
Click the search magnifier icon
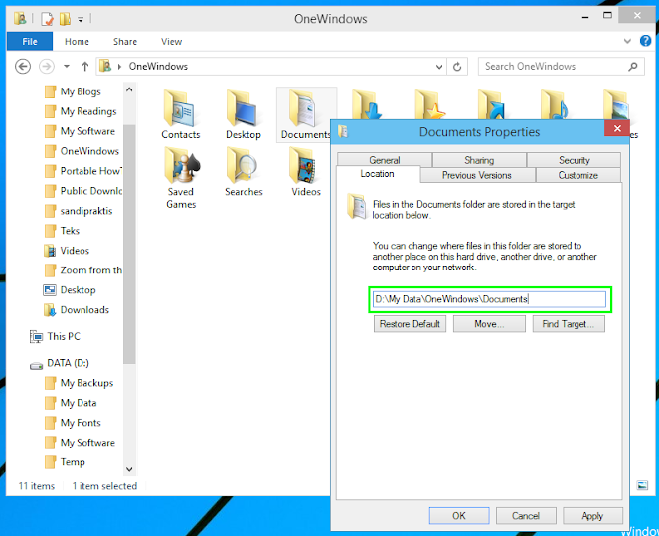tap(633, 66)
